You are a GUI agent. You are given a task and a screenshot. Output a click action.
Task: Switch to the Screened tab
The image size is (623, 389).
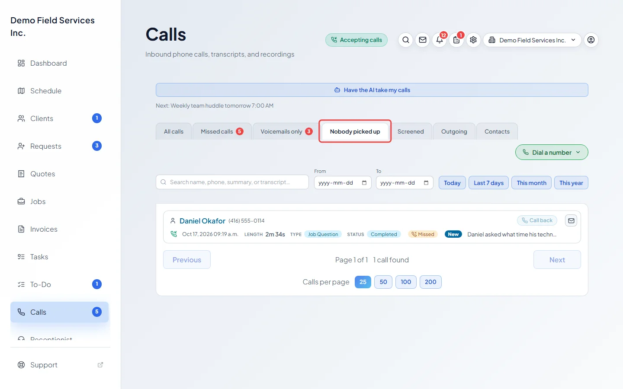click(x=411, y=131)
